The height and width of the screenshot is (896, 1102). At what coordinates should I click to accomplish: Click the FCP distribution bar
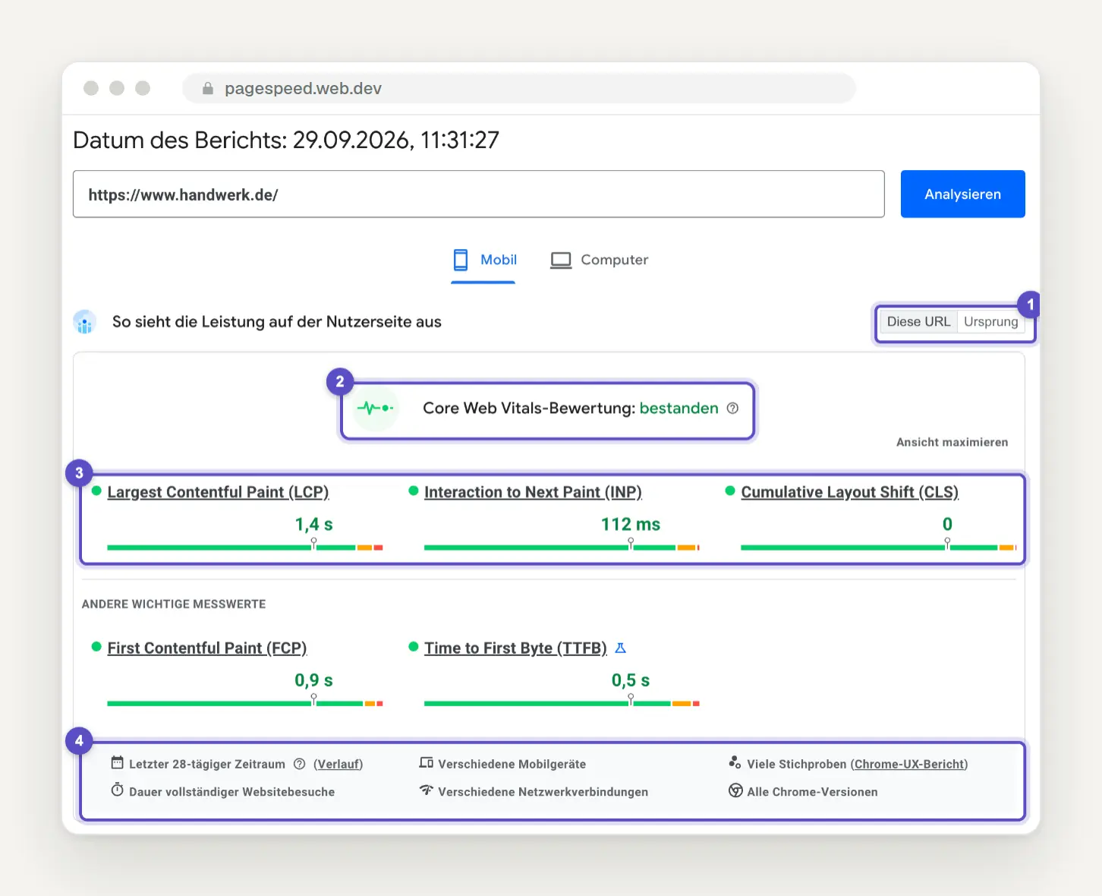click(245, 703)
